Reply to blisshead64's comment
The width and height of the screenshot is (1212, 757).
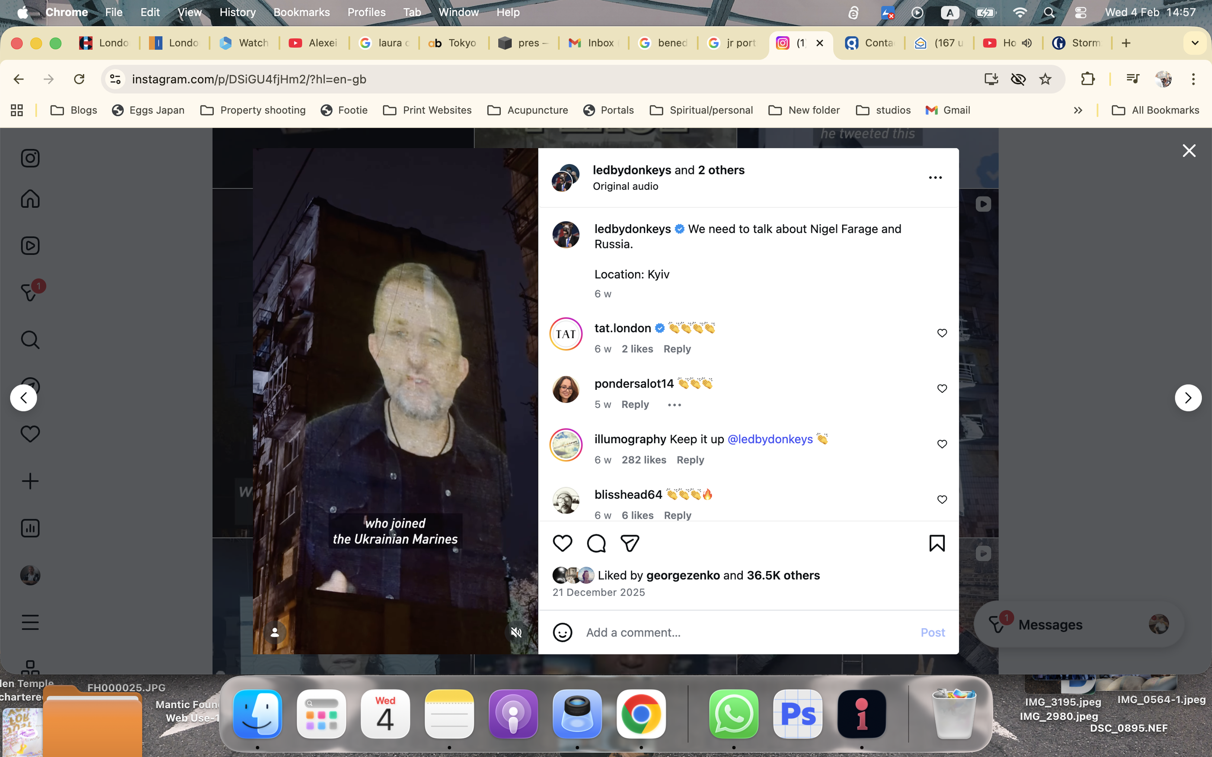click(676, 515)
